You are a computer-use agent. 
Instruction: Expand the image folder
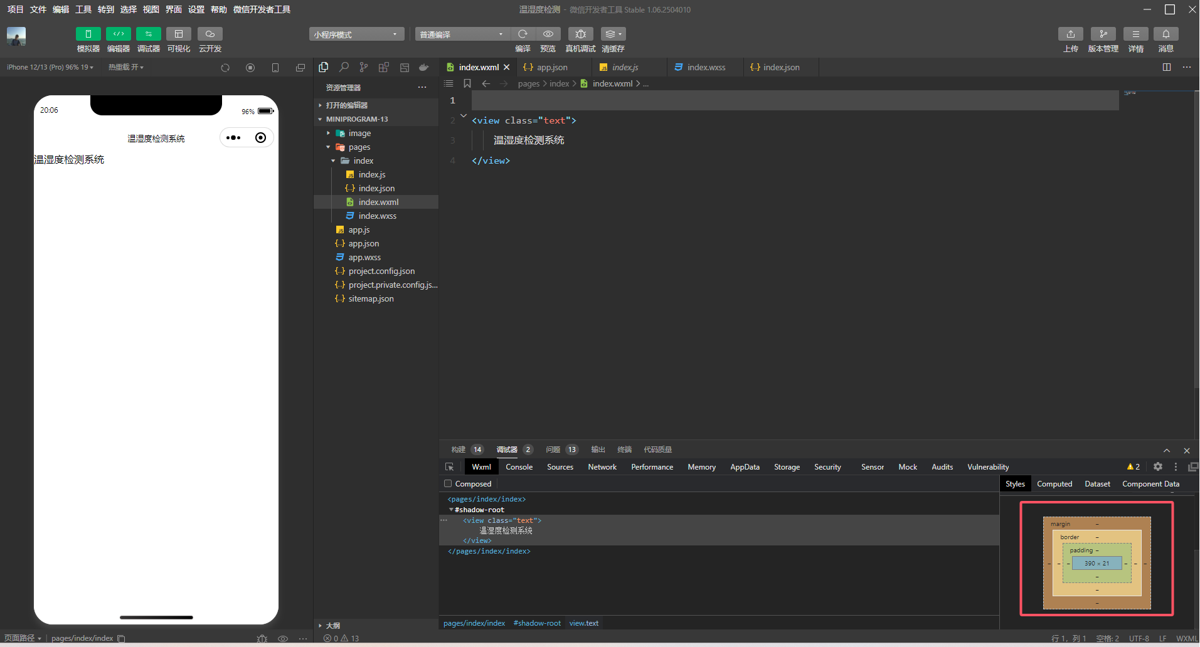click(359, 134)
